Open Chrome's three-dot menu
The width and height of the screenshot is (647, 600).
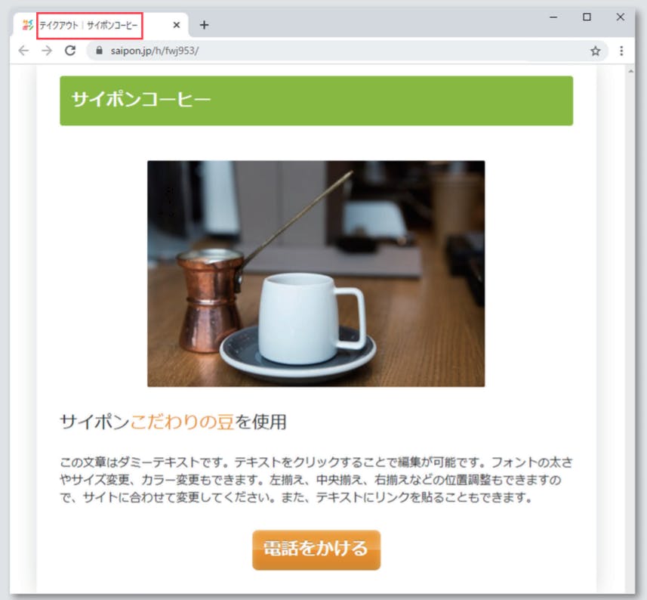coord(620,51)
